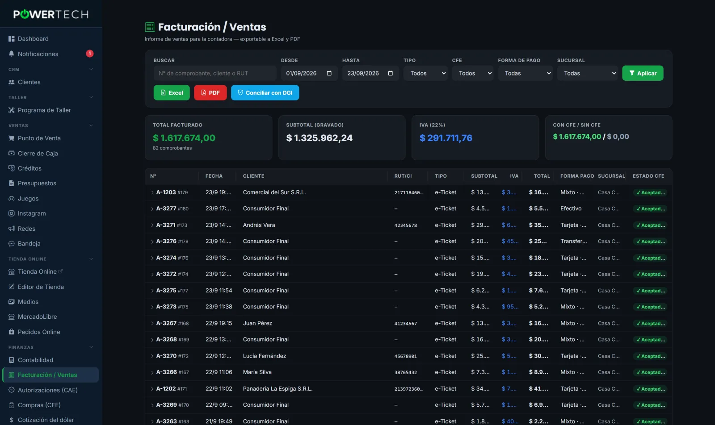715x425 pixels.
Task: Open calendar picker in Desde date field
Action: pyautogui.click(x=329, y=73)
